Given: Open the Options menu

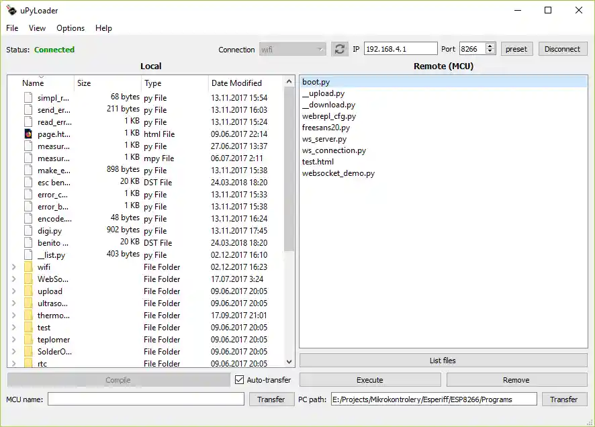Looking at the screenshot, I should pos(71,28).
